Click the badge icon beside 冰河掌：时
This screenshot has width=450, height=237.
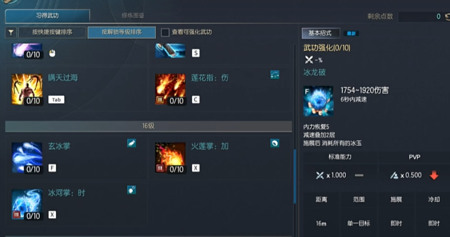click(131, 190)
